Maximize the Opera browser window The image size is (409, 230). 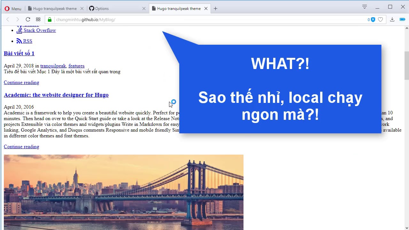pyautogui.click(x=390, y=7)
